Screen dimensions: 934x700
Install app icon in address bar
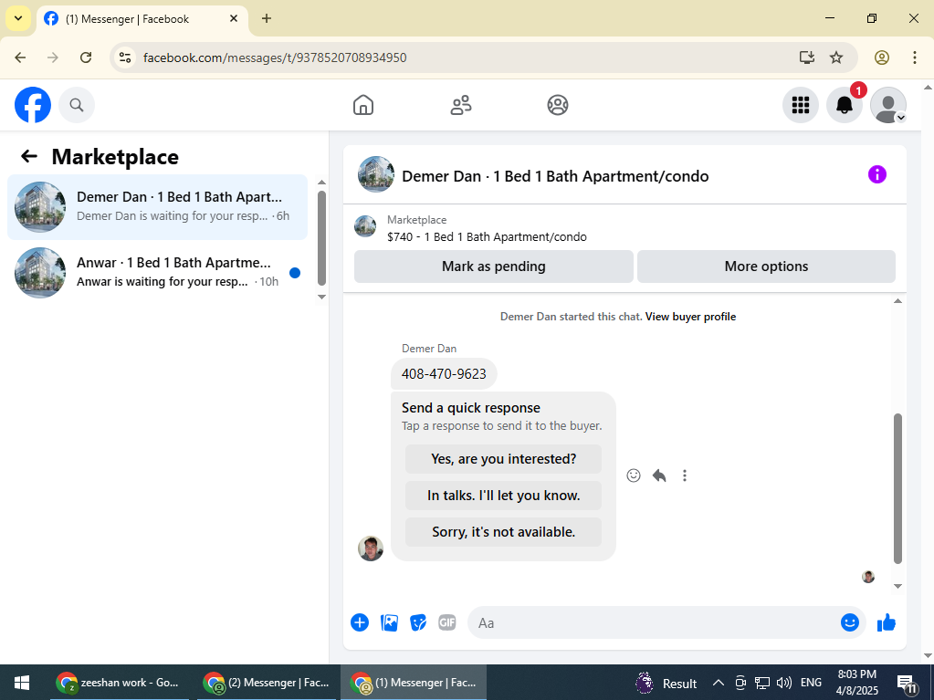click(806, 57)
